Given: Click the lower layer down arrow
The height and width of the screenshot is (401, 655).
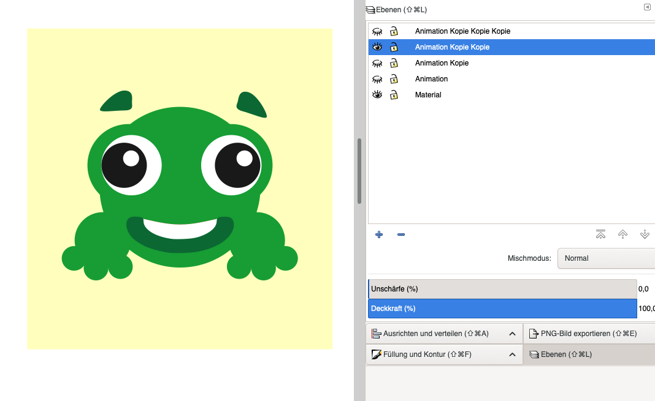Looking at the screenshot, I should (645, 234).
